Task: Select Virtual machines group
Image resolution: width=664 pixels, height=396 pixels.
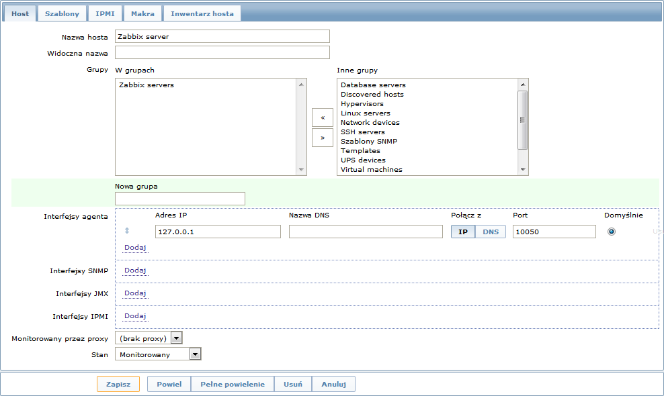Action: pos(372,169)
